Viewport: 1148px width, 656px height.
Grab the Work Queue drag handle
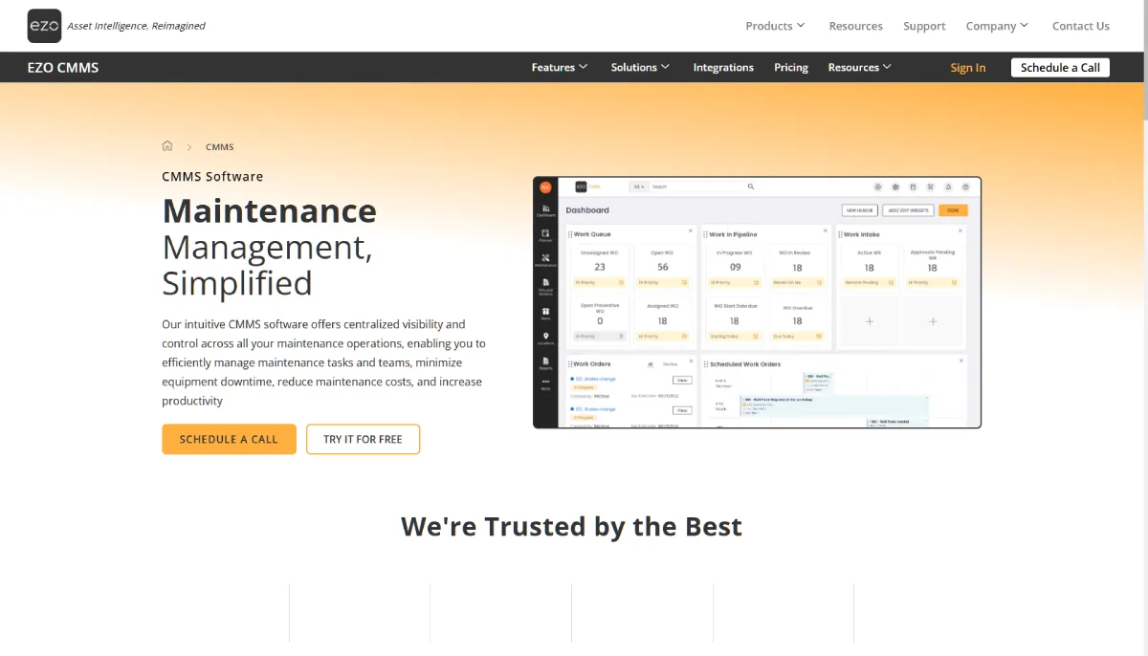[570, 234]
